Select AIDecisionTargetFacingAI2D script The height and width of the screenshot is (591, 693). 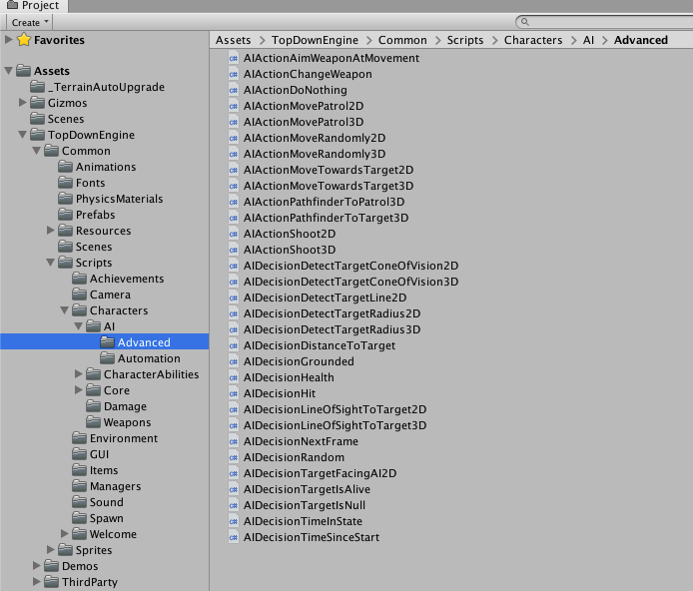point(320,473)
